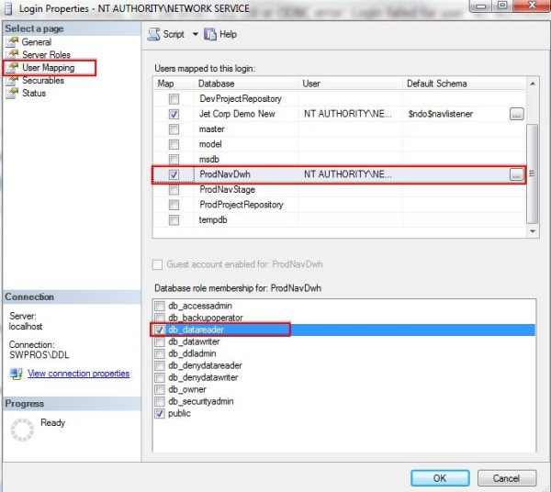Click the Default Schema column header
This screenshot has width=551, height=492.
tap(464, 84)
